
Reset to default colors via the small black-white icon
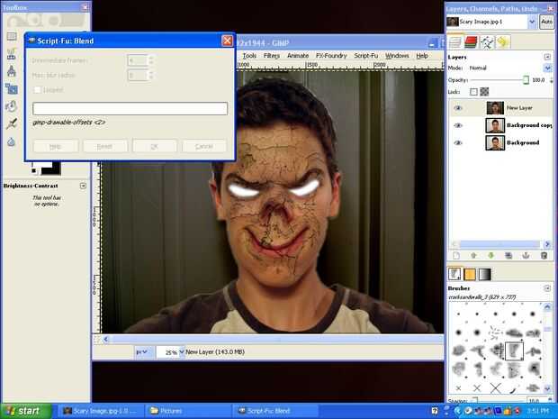[34, 171]
